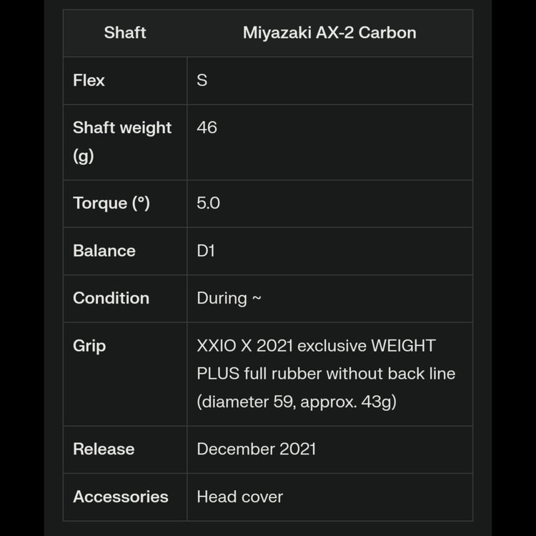Select the Torque (°) row label
Screen dimensions: 536x536
[111, 203]
